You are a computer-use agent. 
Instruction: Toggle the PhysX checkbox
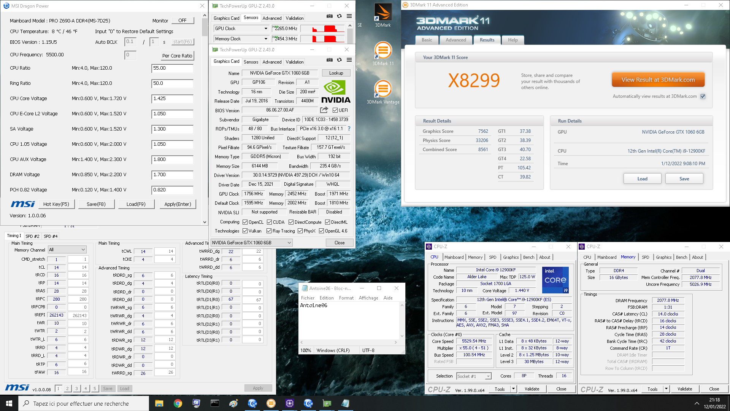300,231
